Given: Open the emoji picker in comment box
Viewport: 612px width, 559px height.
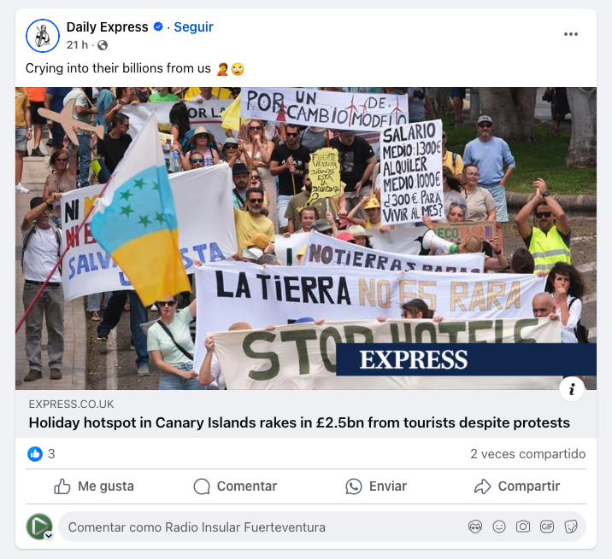Looking at the screenshot, I should click(x=499, y=527).
